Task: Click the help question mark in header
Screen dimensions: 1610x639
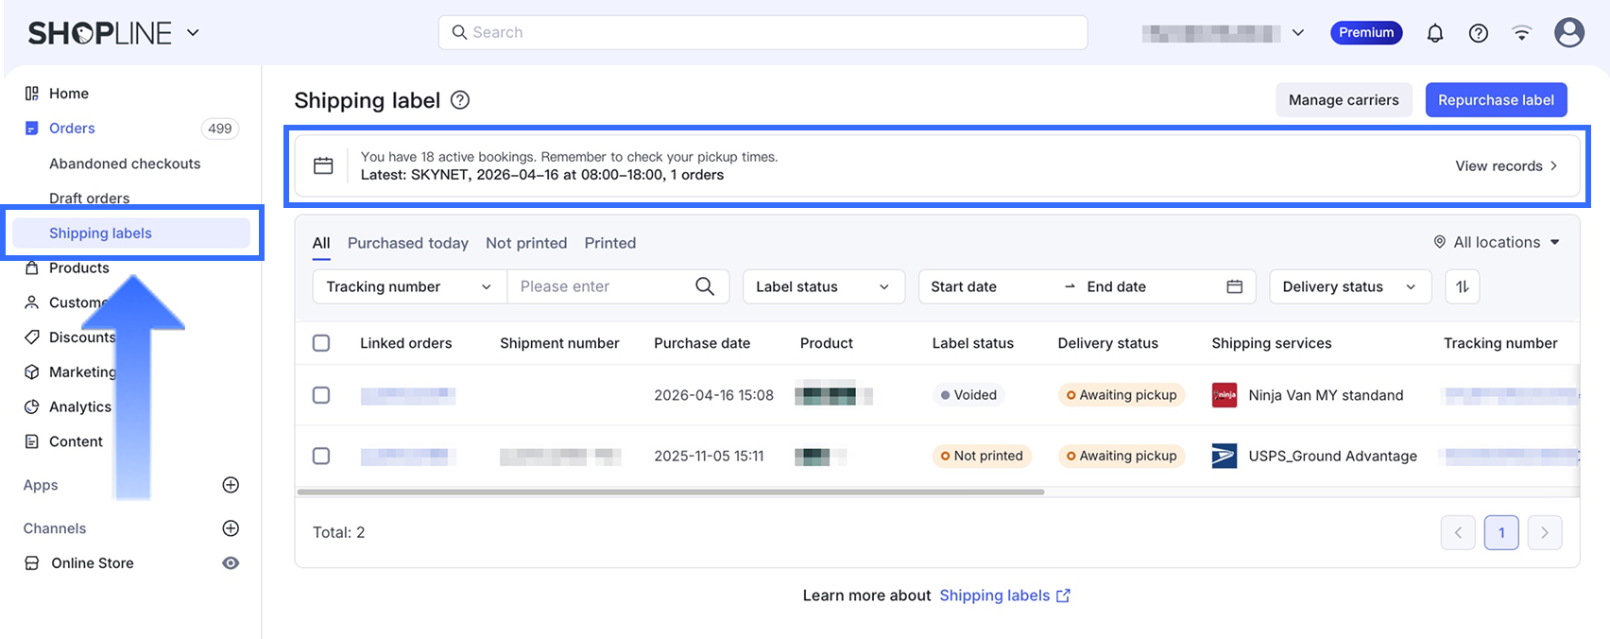Action: [1478, 33]
